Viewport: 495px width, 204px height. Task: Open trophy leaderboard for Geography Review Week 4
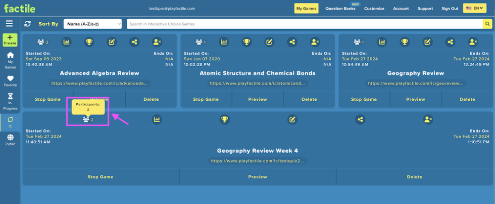(x=224, y=120)
